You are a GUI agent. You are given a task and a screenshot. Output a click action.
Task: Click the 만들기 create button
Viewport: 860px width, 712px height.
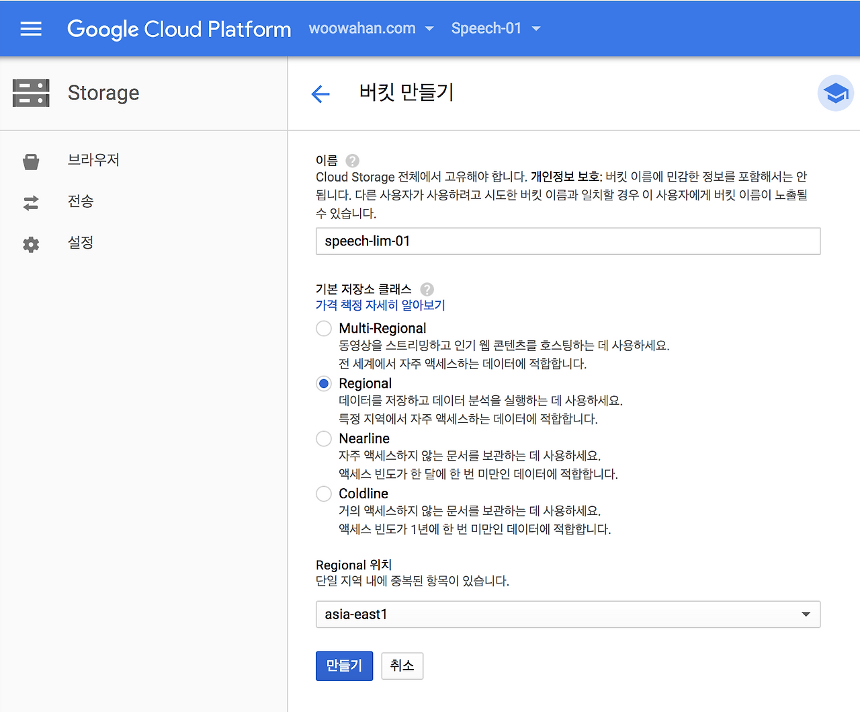[x=344, y=666]
